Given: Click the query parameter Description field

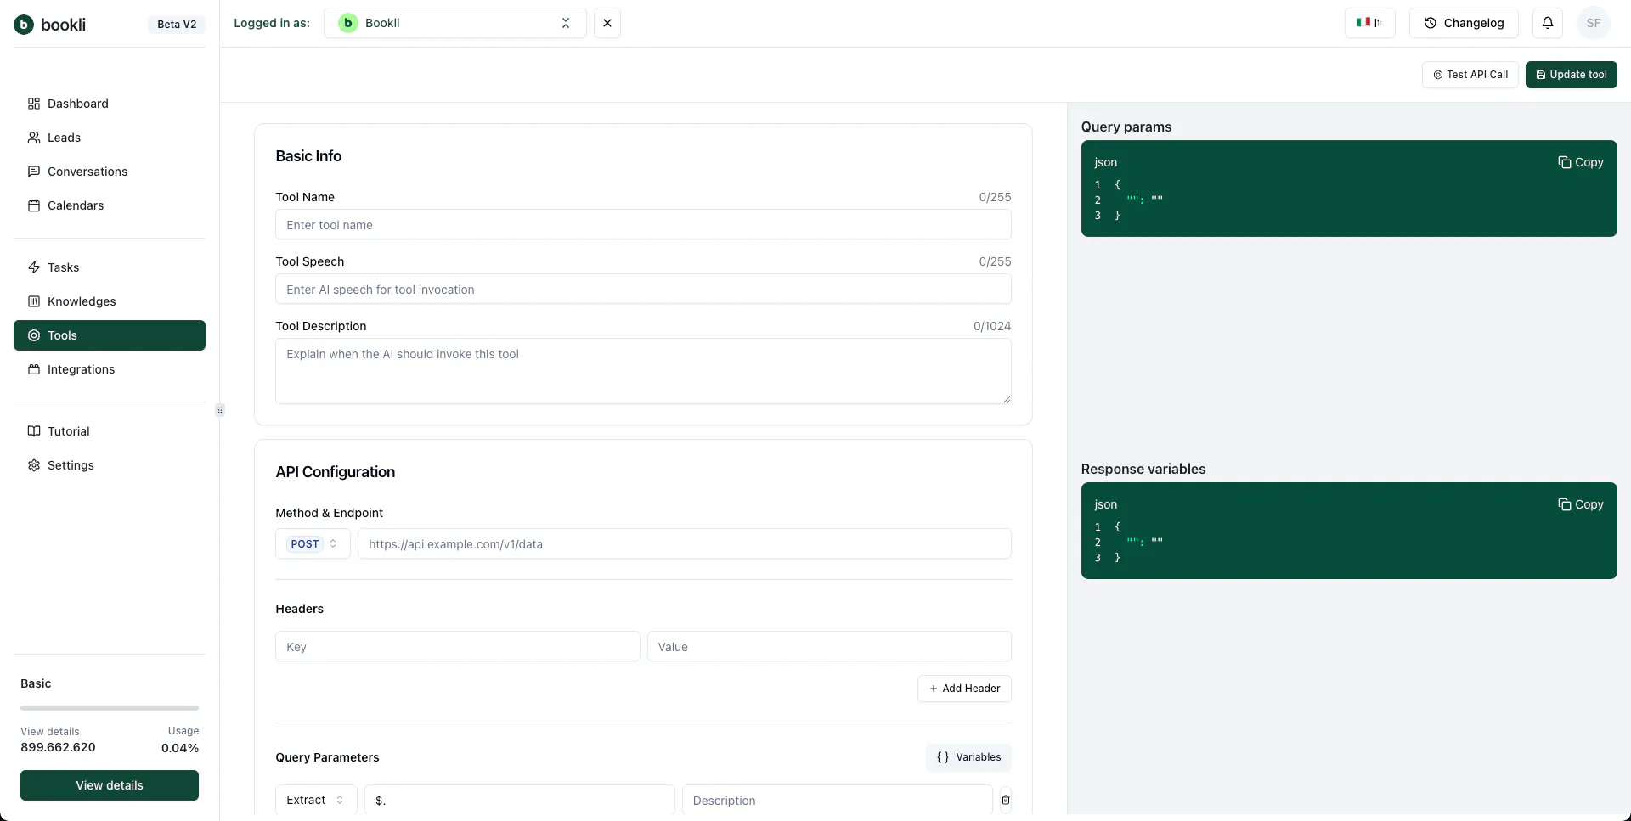Looking at the screenshot, I should tap(838, 800).
